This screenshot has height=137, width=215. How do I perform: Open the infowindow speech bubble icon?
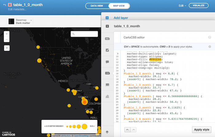(107, 62)
